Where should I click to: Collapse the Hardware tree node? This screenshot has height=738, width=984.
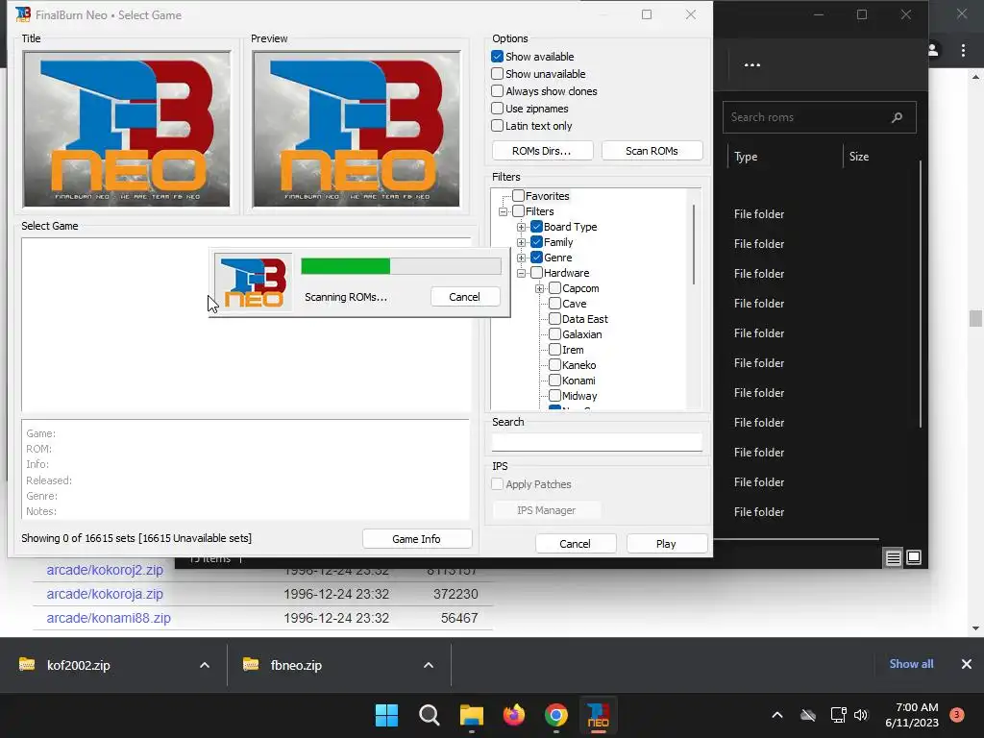pos(522,274)
